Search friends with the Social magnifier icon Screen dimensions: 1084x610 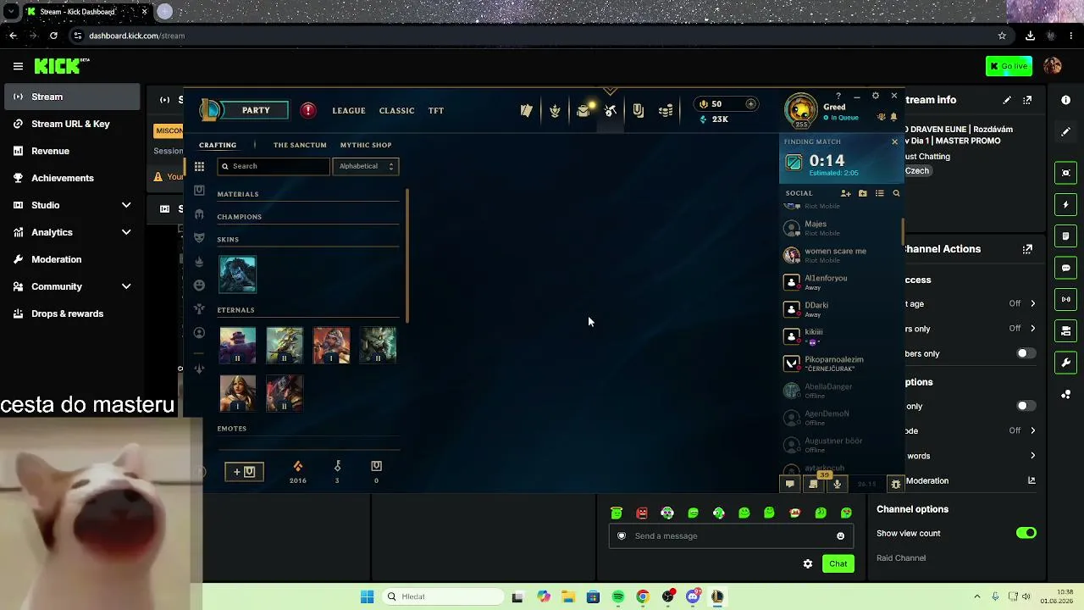(896, 193)
